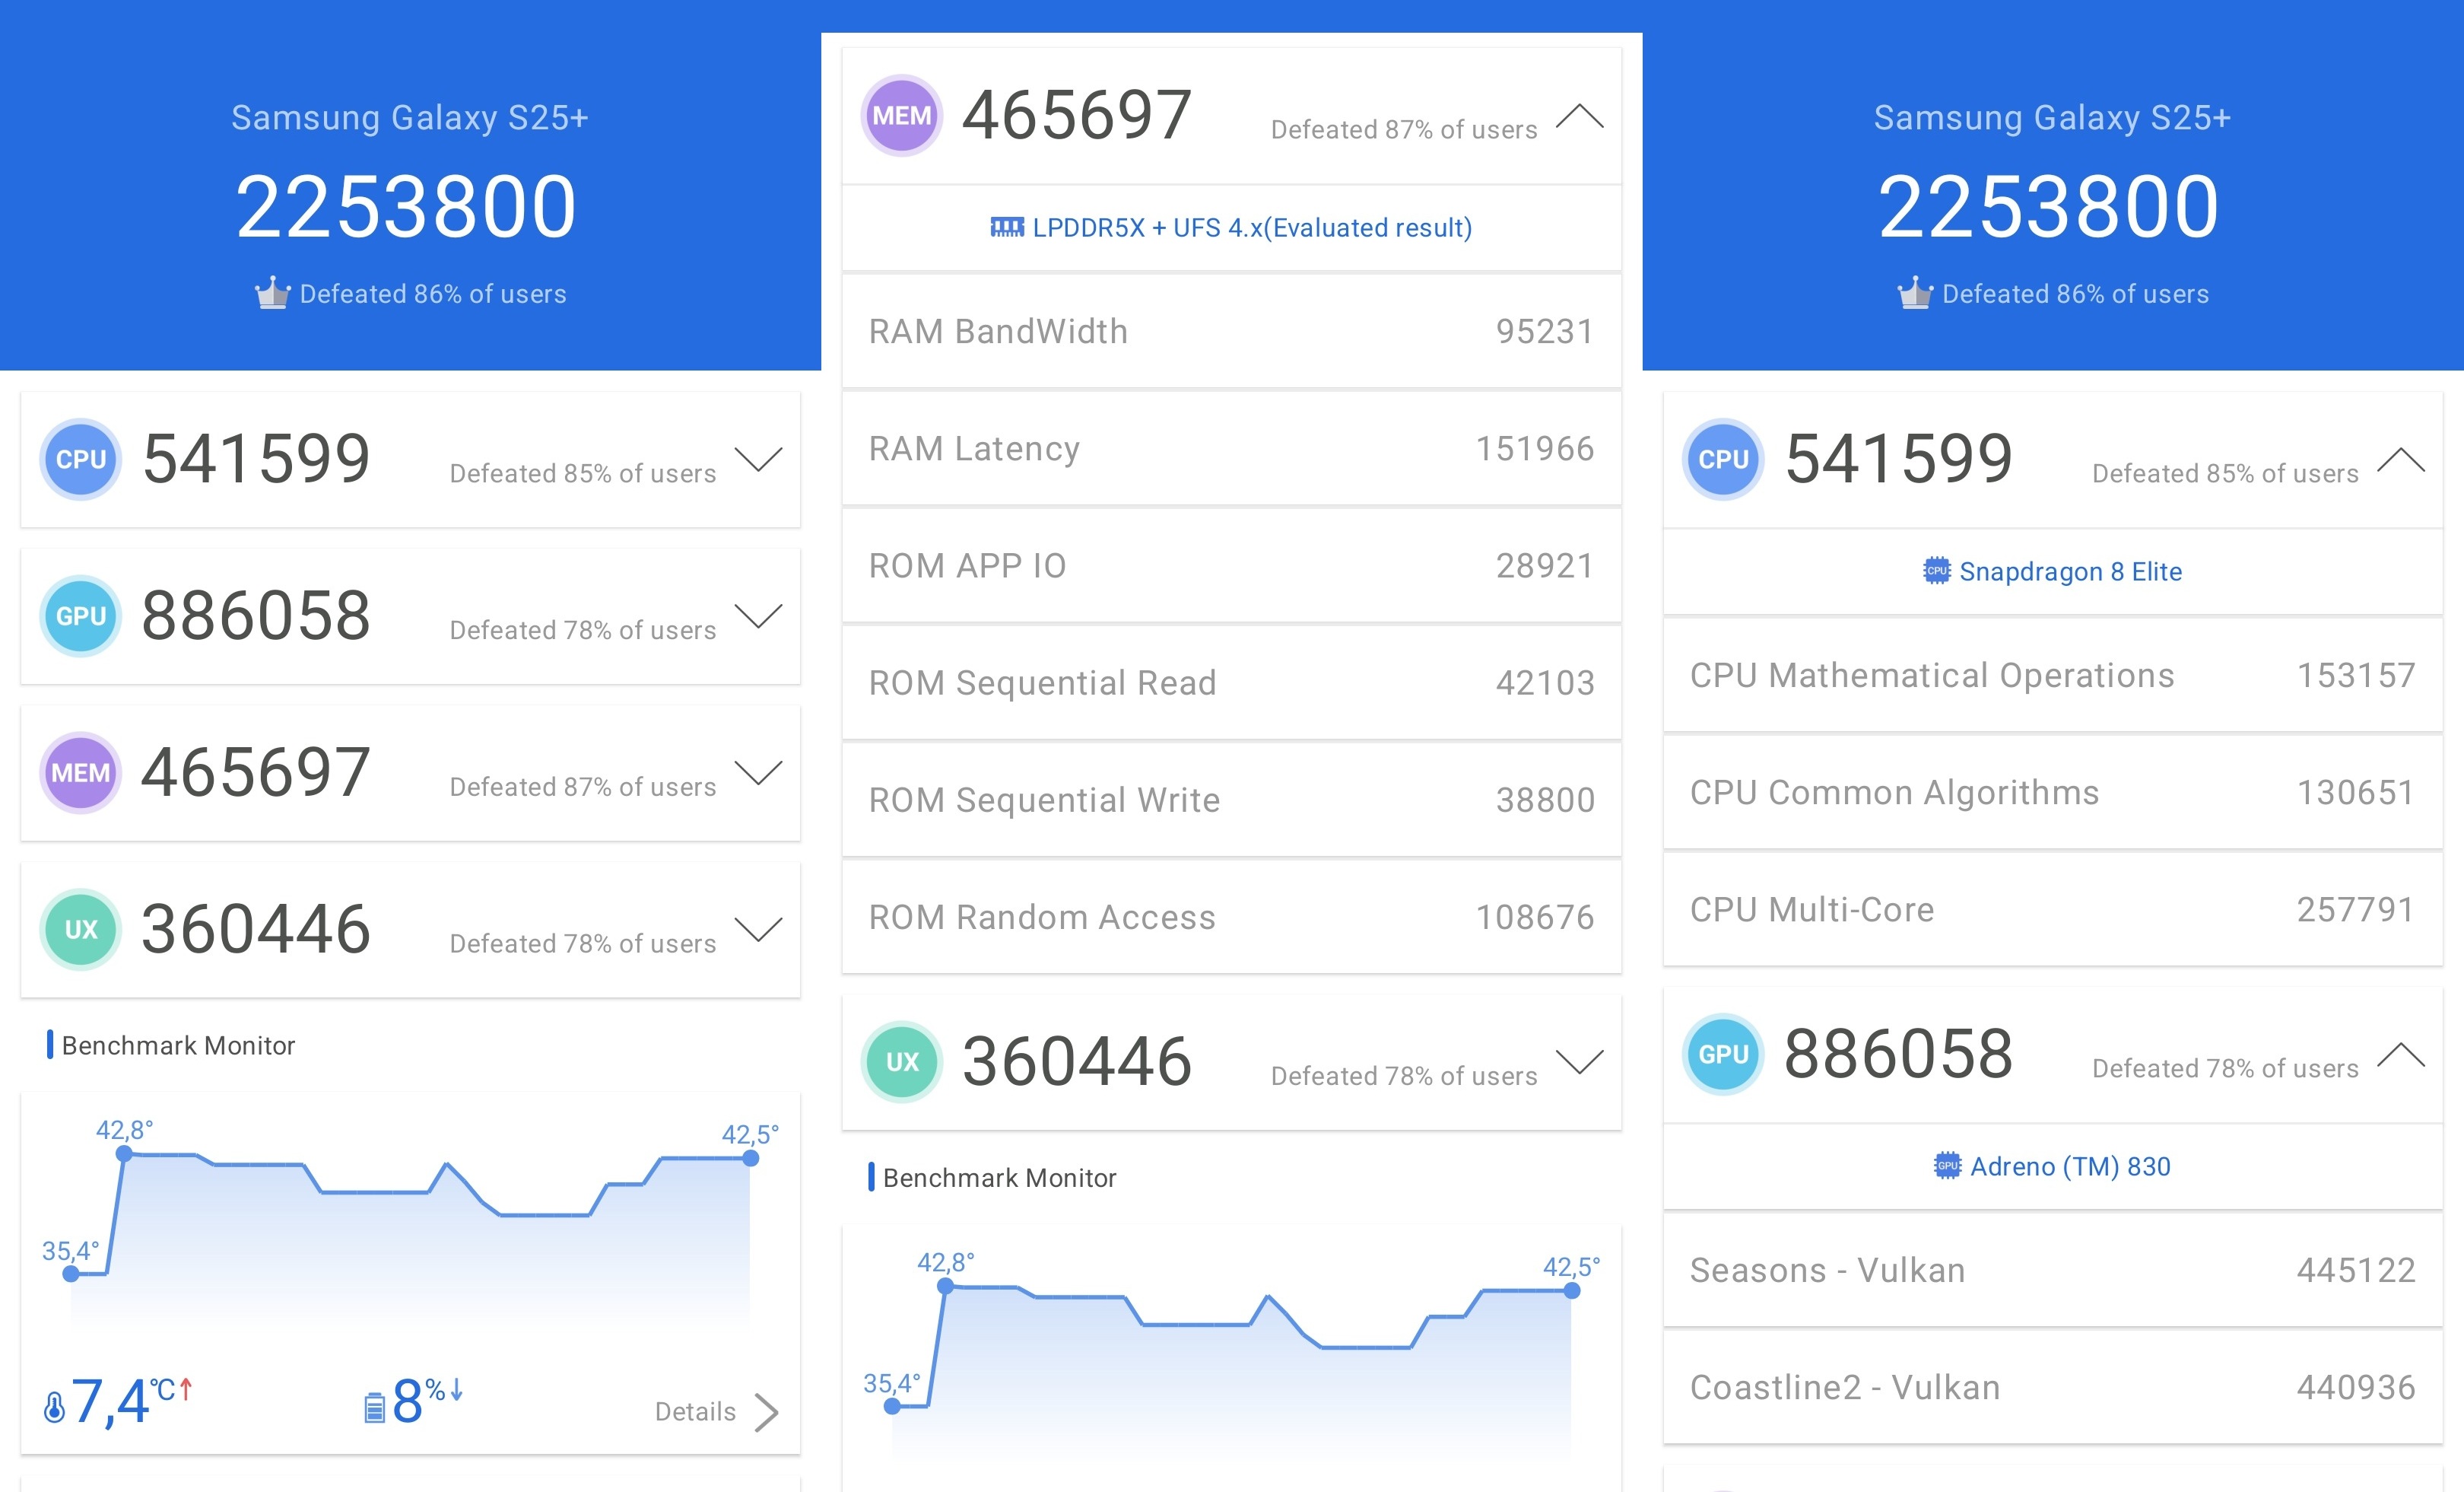Click the UX badge icon in left panel
This screenshot has width=2464, height=1492.
pyautogui.click(x=81, y=930)
